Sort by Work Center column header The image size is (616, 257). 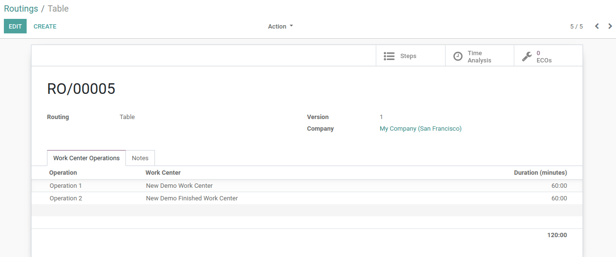(163, 173)
